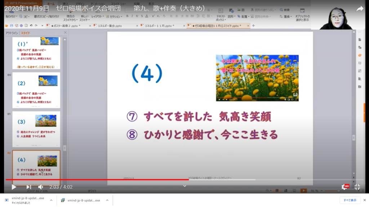Click the undo arrow in quick access bar
The height and width of the screenshot is (207, 369).
31,26
